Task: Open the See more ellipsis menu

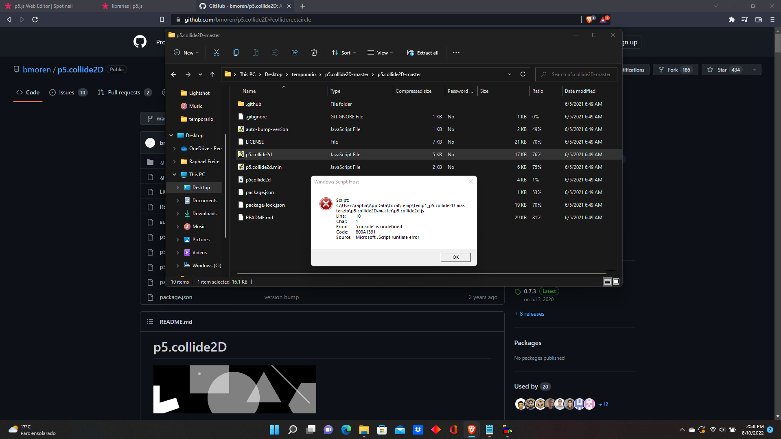Action: click(x=456, y=52)
